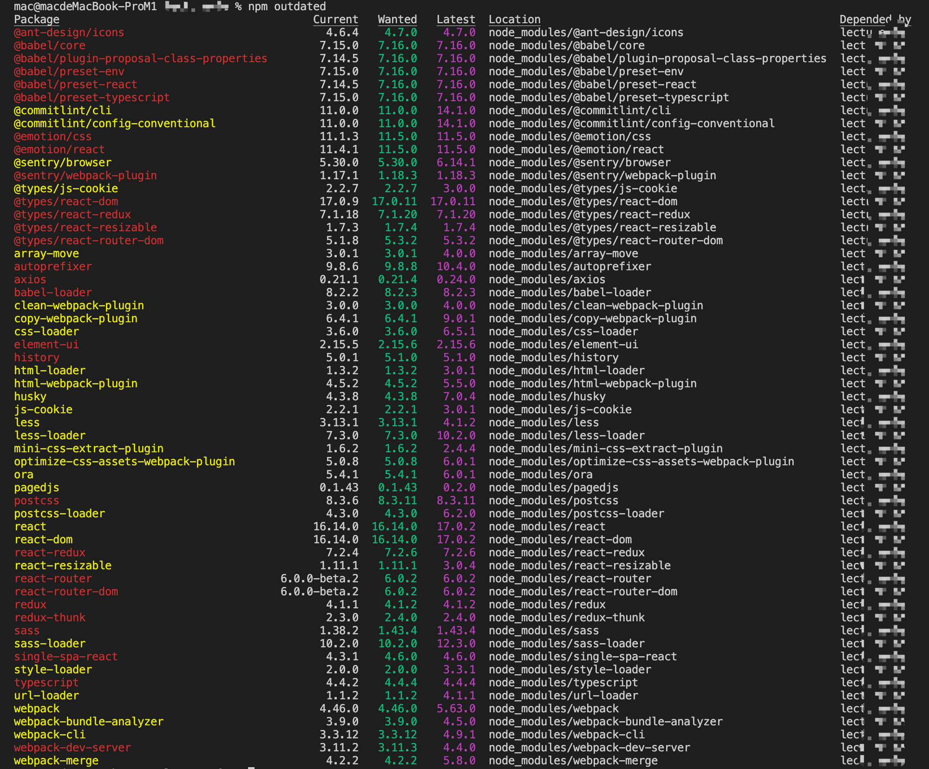Click current version 6.0.0-beta.2 of react-router
929x769 pixels.
pyautogui.click(x=319, y=579)
